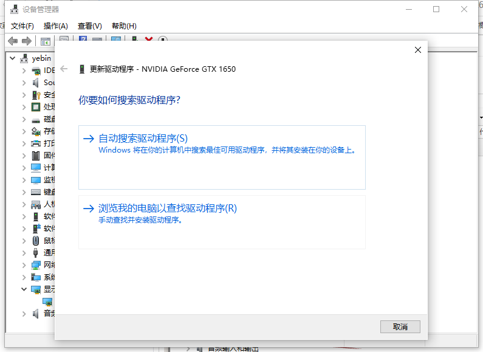Click the dialog's back arrow
The image size is (483, 352).
(x=64, y=69)
